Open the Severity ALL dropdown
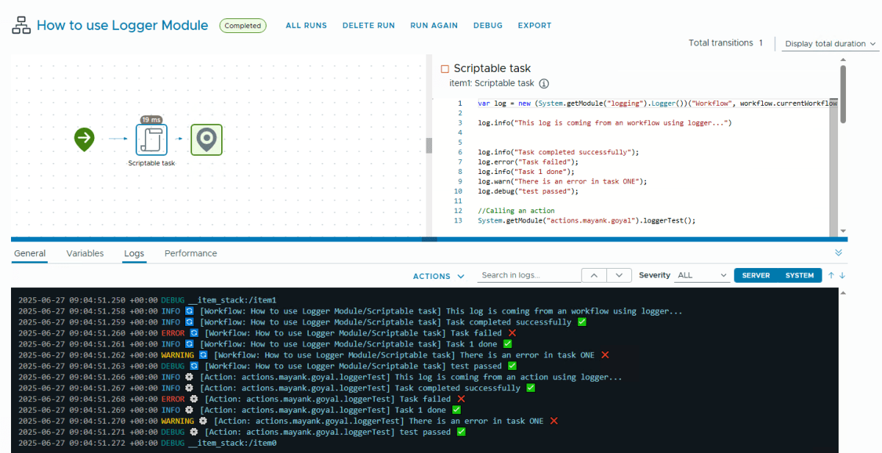 [x=702, y=275]
